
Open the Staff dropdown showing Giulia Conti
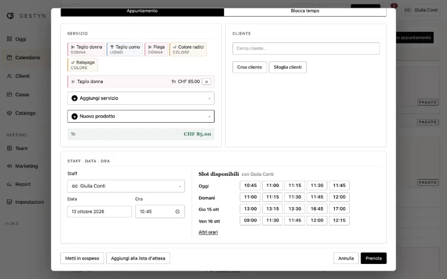pos(126,186)
